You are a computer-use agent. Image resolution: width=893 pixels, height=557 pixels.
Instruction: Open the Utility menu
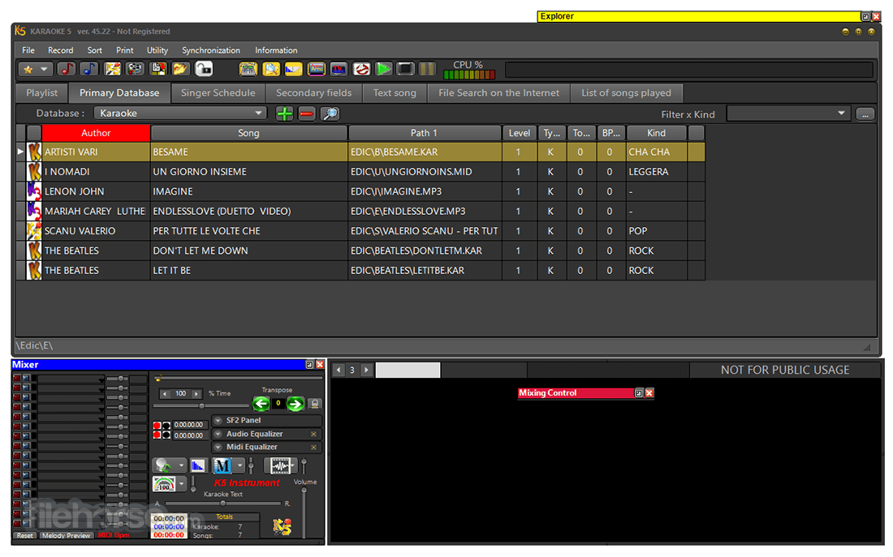[x=157, y=50]
